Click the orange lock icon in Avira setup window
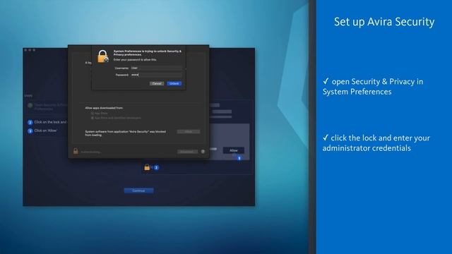The width and height of the screenshot is (452, 254). click(x=147, y=167)
